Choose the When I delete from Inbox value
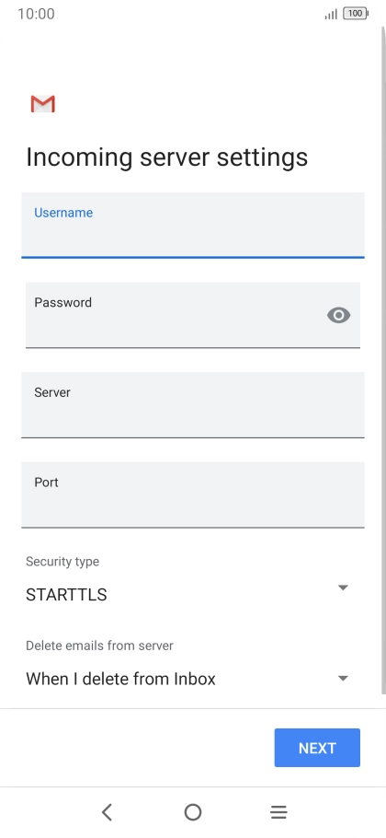This screenshot has width=386, height=838. tap(120, 679)
